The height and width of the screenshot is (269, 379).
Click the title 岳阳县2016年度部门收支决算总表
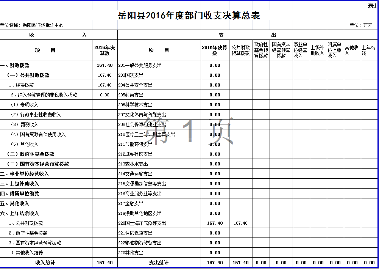189,16
